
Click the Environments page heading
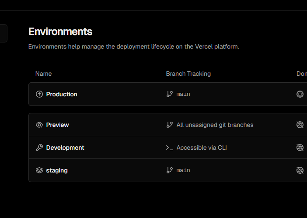pyautogui.click(x=60, y=32)
